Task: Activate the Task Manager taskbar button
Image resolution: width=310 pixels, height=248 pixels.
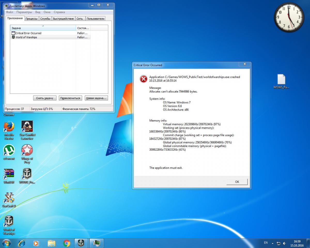Action: 97,243
